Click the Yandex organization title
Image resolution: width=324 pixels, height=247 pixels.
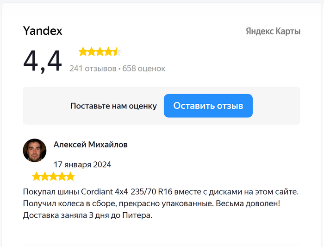(43, 31)
